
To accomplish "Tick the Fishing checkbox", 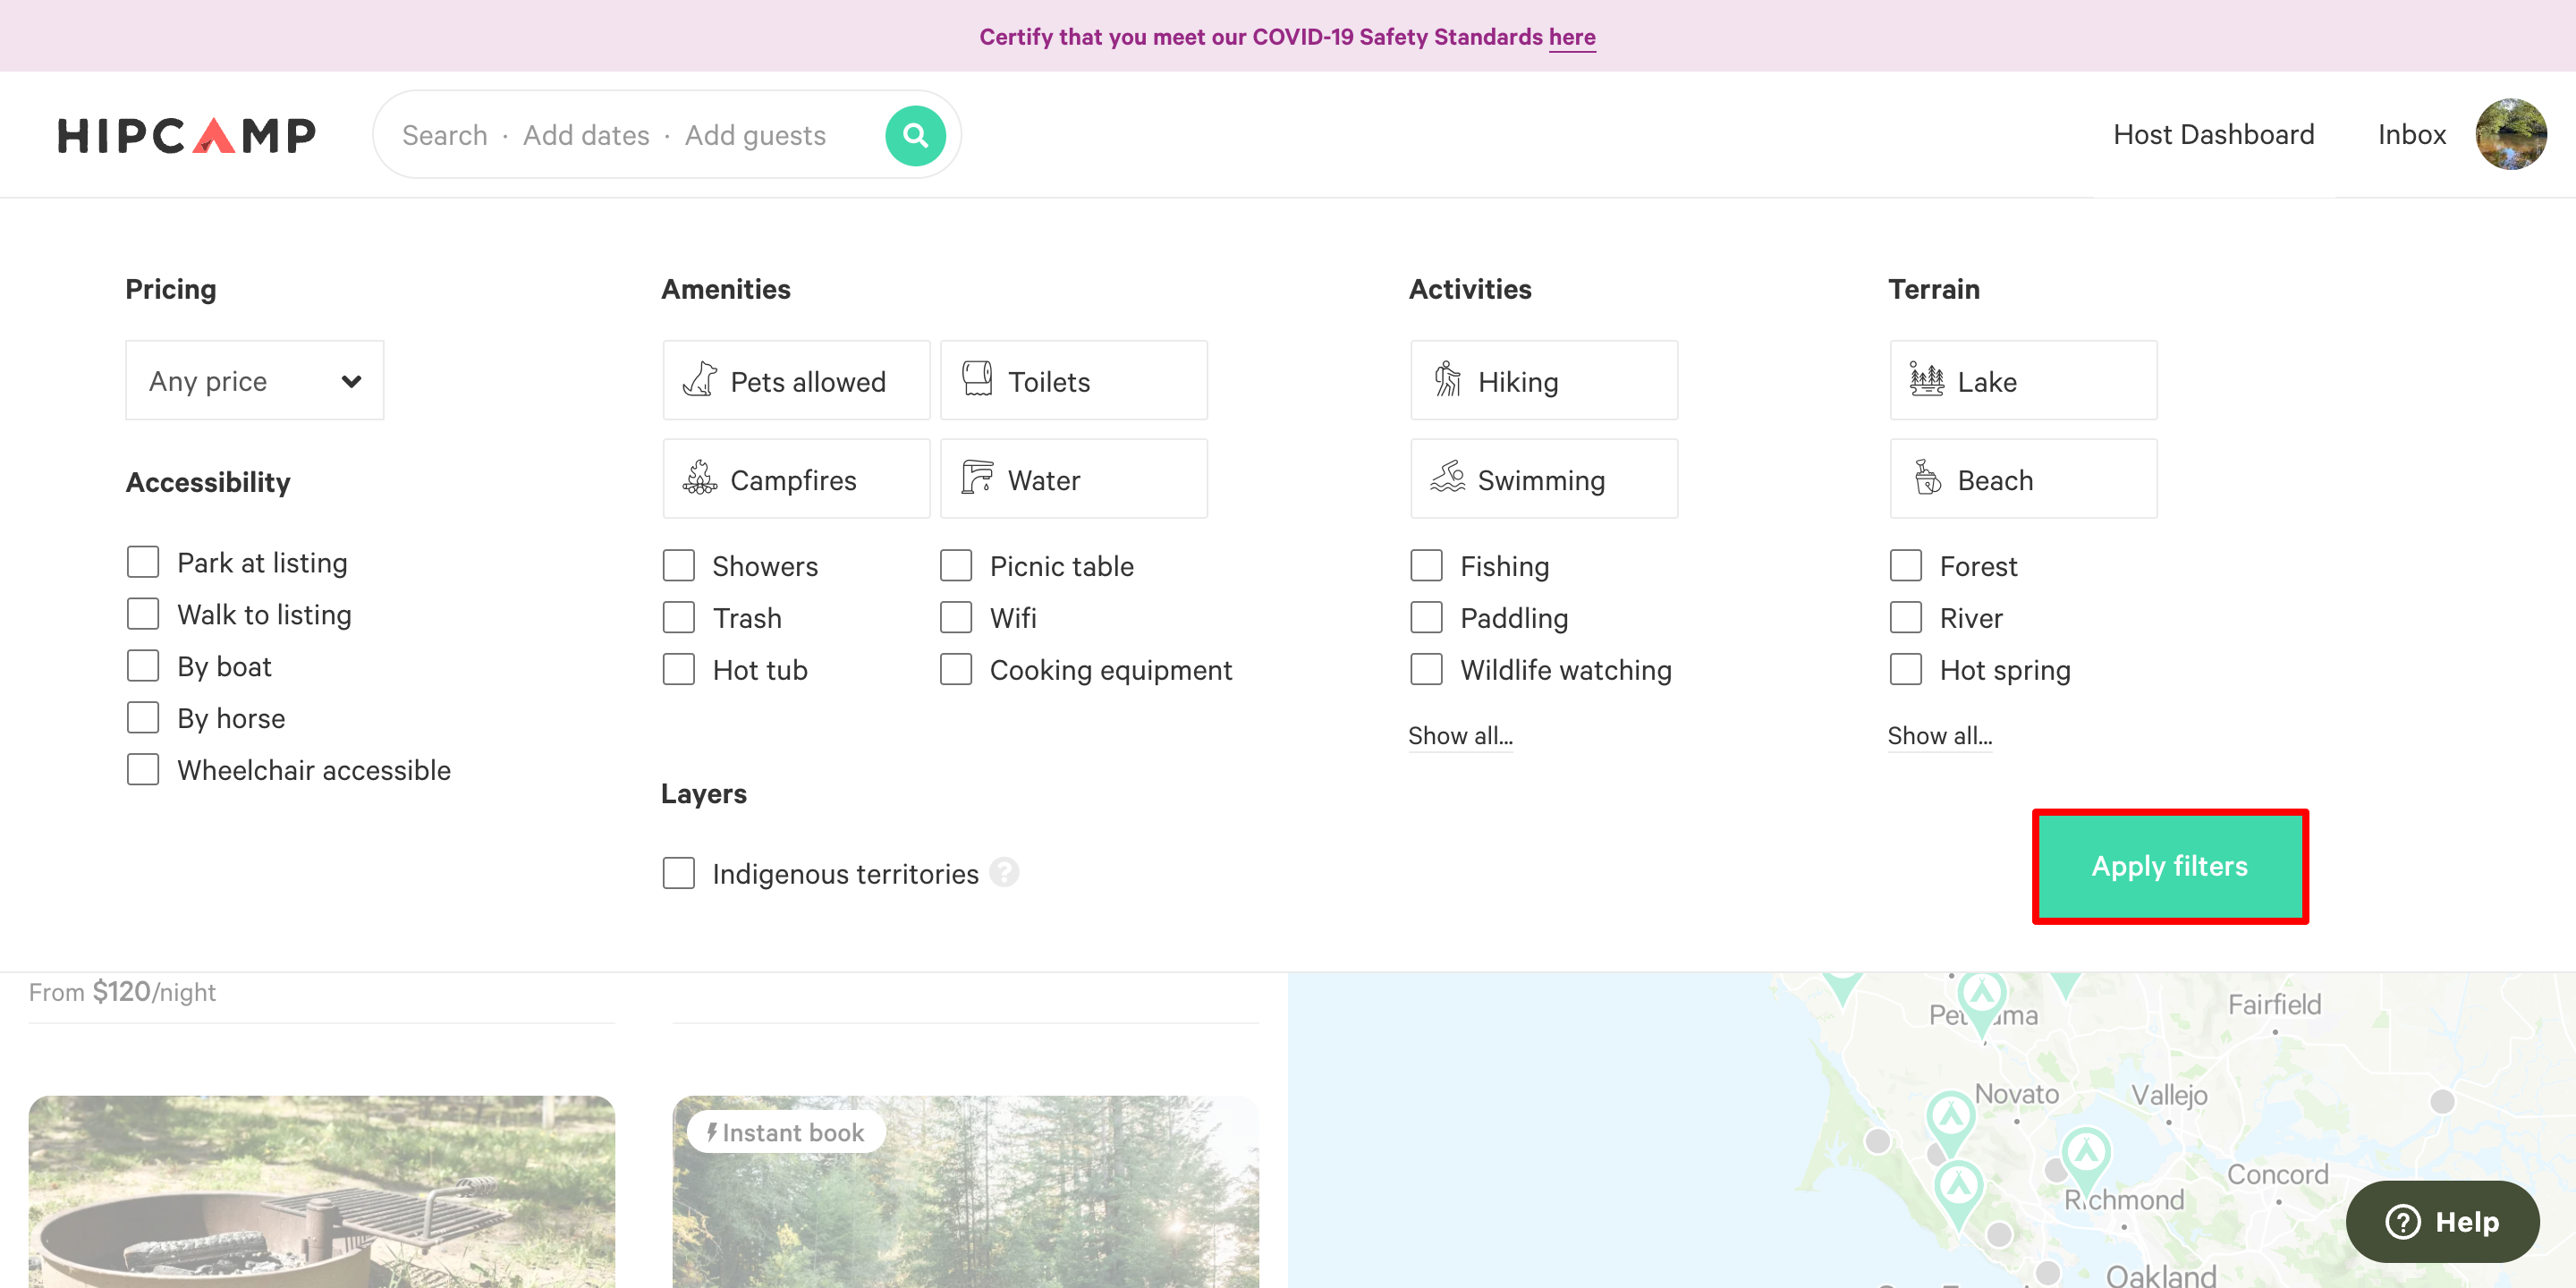I will (1426, 566).
